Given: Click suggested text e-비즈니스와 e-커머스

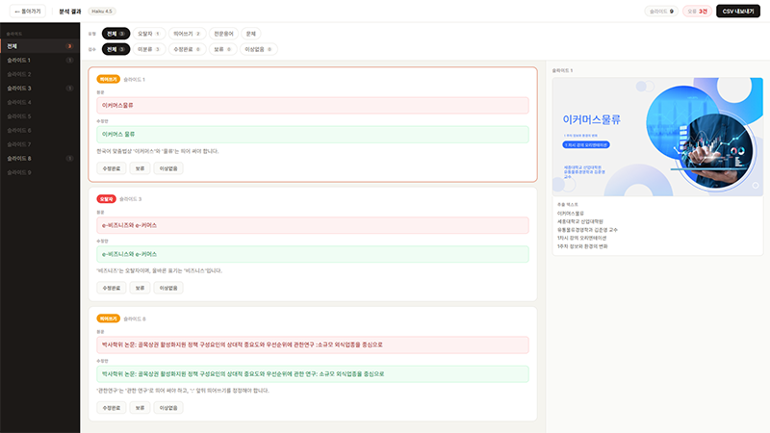Looking at the screenshot, I should coord(313,254).
